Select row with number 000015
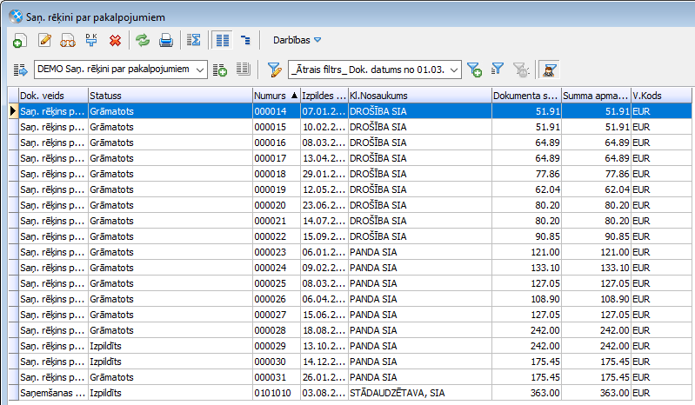The width and height of the screenshot is (695, 405). [351, 127]
